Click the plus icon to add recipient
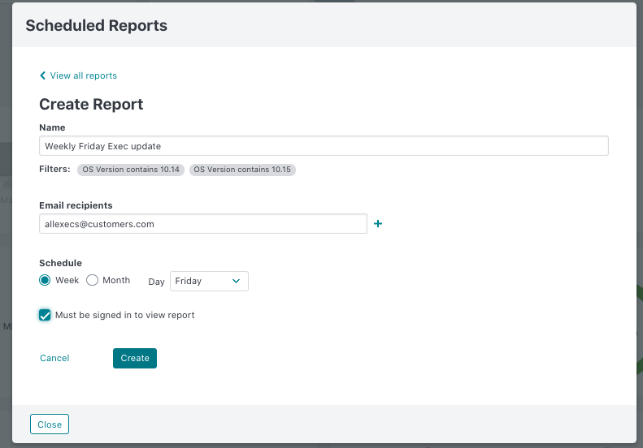 (x=378, y=223)
